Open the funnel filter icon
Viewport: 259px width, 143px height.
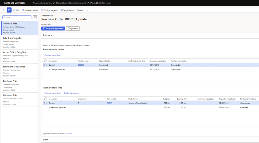pyautogui.click(x=35, y=17)
